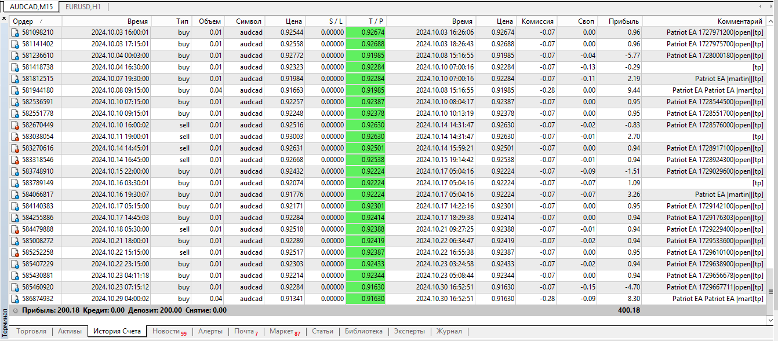Click the T/P column header
Image resolution: width=778 pixels, height=341 pixels.
(376, 21)
